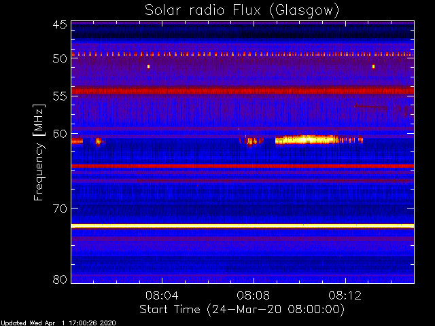Click the 60 frequency tick label
435x326 pixels.
(x=60, y=134)
